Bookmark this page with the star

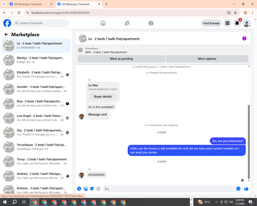coord(235,13)
